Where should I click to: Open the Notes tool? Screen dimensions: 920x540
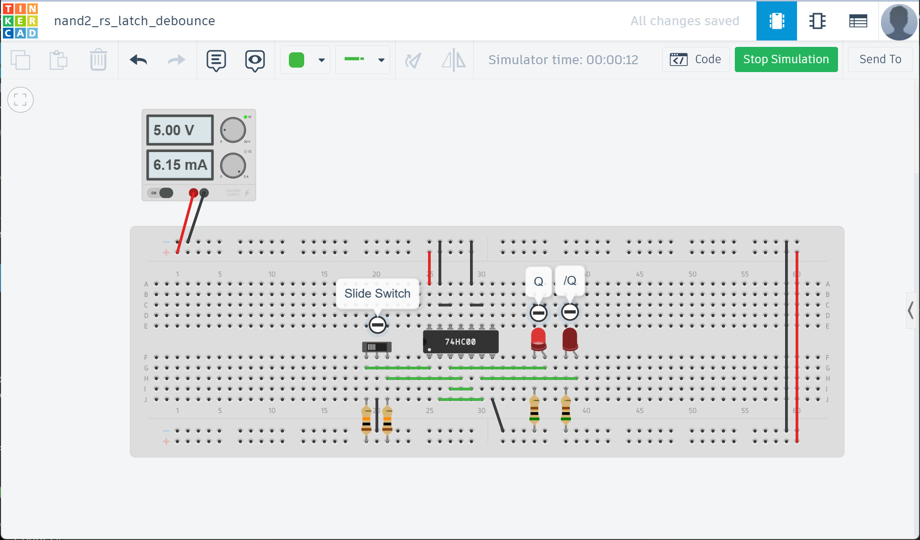coord(216,60)
